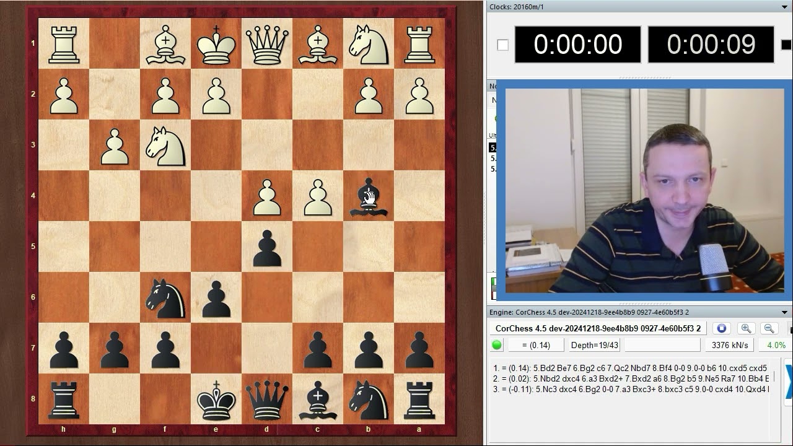Select engine line 1 starting 5.Bd2
Screen dimensions: 793x446
[630, 368]
